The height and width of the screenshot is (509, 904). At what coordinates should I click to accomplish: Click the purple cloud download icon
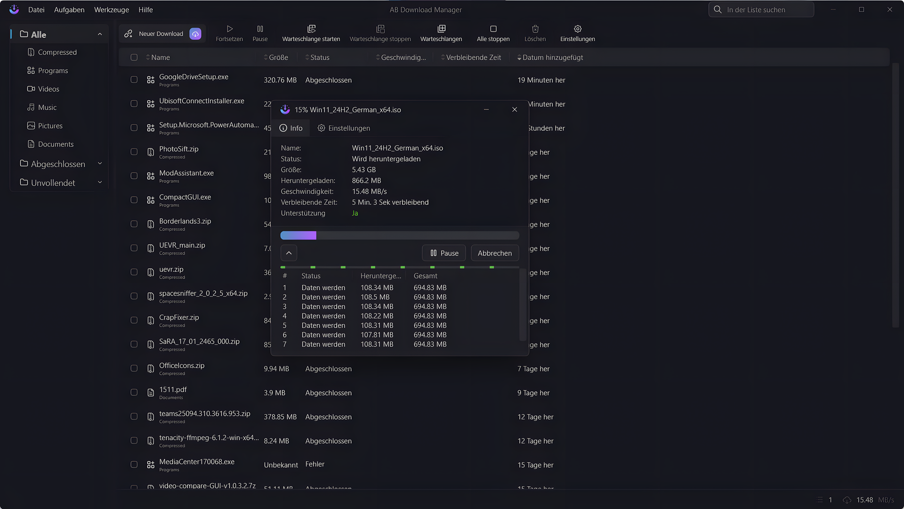click(195, 34)
